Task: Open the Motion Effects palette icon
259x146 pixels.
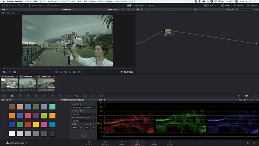Action: (x=36, y=96)
